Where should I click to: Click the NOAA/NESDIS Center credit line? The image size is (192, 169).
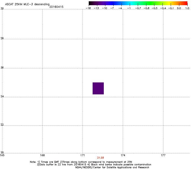pos(112,167)
